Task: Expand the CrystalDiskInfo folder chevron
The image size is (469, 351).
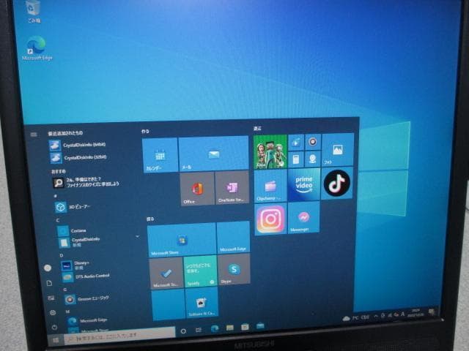Action: [137, 237]
